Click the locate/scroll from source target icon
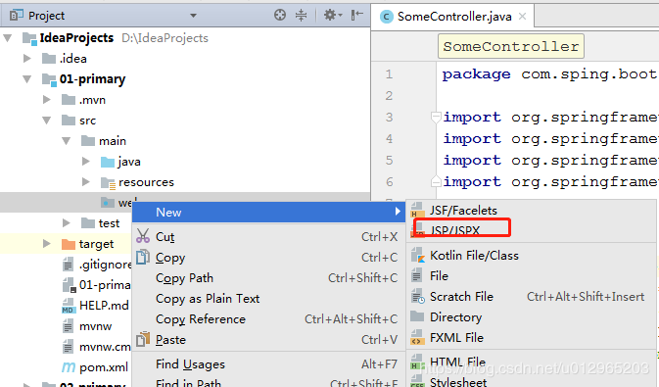The height and width of the screenshot is (387, 659). tap(280, 16)
